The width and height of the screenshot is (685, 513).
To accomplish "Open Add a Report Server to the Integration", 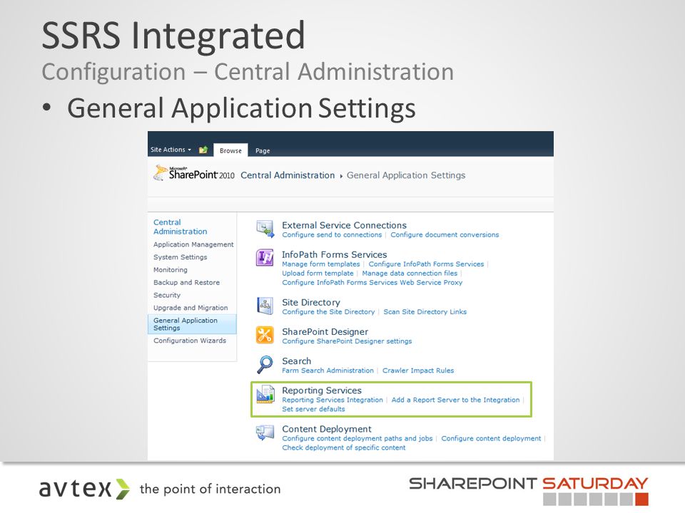I will pos(456,400).
